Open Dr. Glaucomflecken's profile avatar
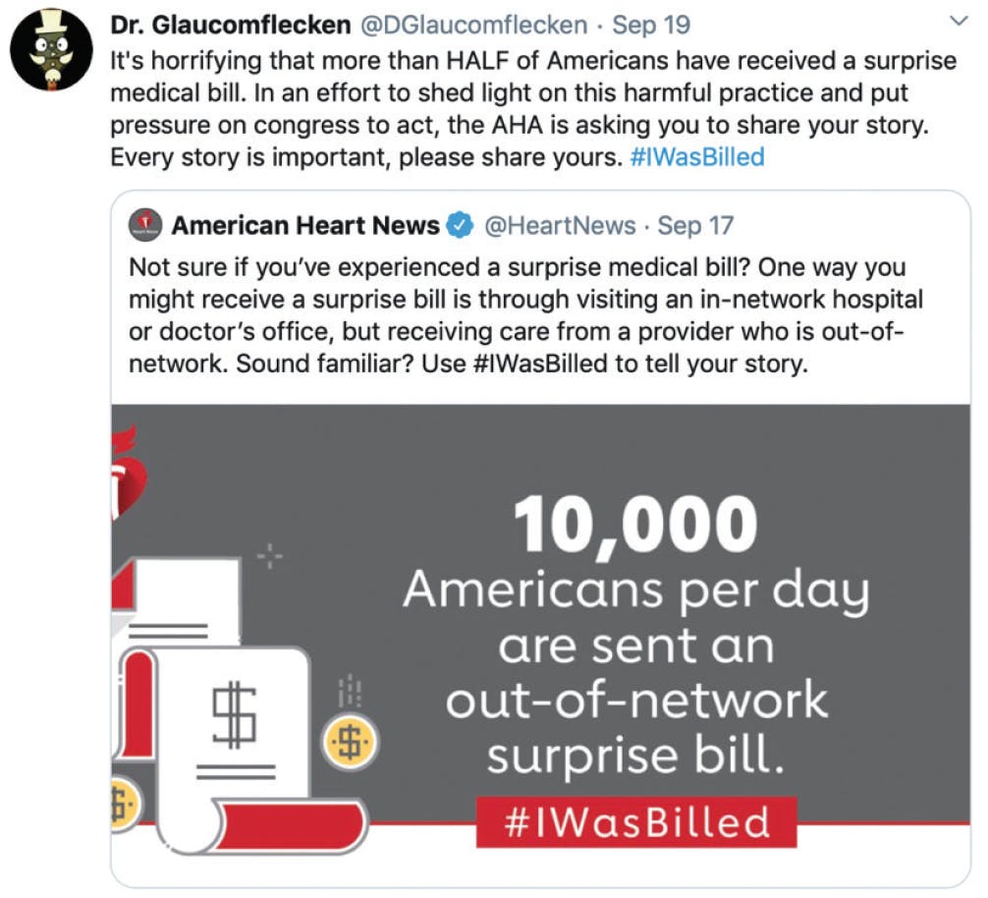Screen dimensions: 988x898 (51, 52)
